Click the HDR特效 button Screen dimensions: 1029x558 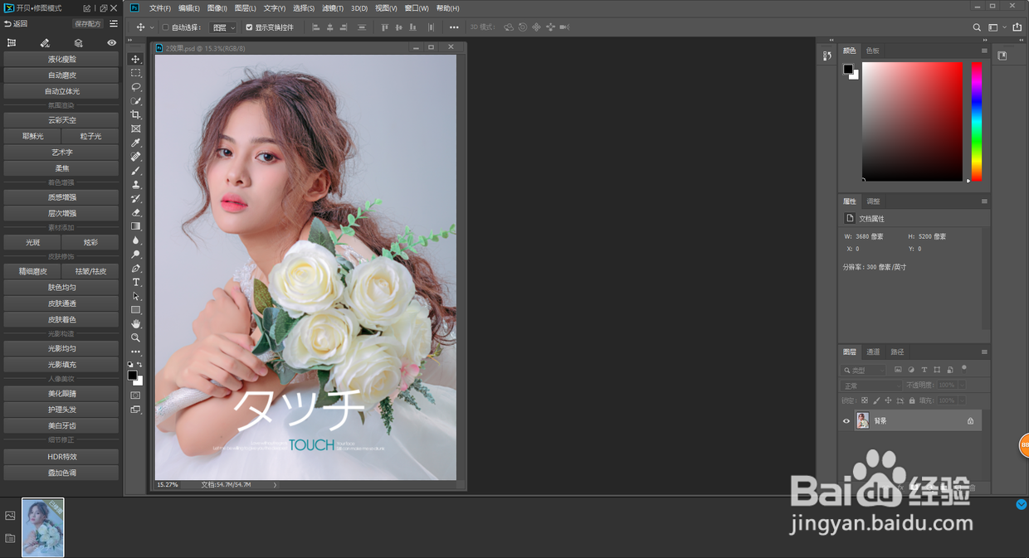(61, 457)
